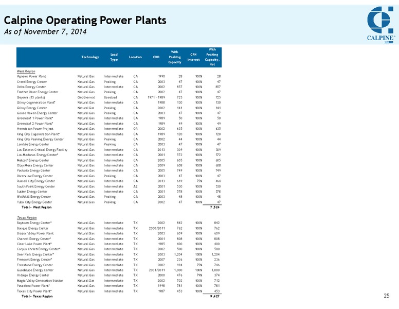
Task: Click the 'Geysers (15 plants)' name
Action: pyautogui.click(x=31, y=97)
